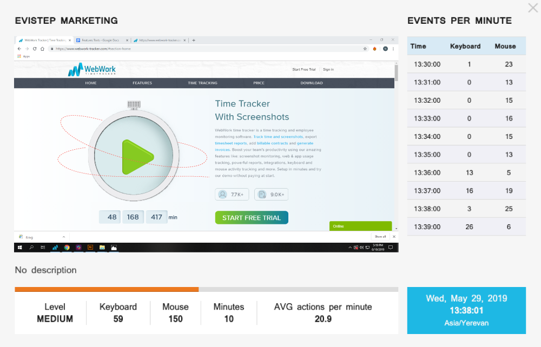Open Slack from the taskbar
541x347 pixels.
point(78,248)
